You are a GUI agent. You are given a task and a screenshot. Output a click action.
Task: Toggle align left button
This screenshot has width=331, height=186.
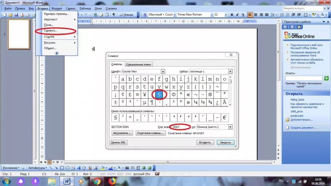[250, 15]
